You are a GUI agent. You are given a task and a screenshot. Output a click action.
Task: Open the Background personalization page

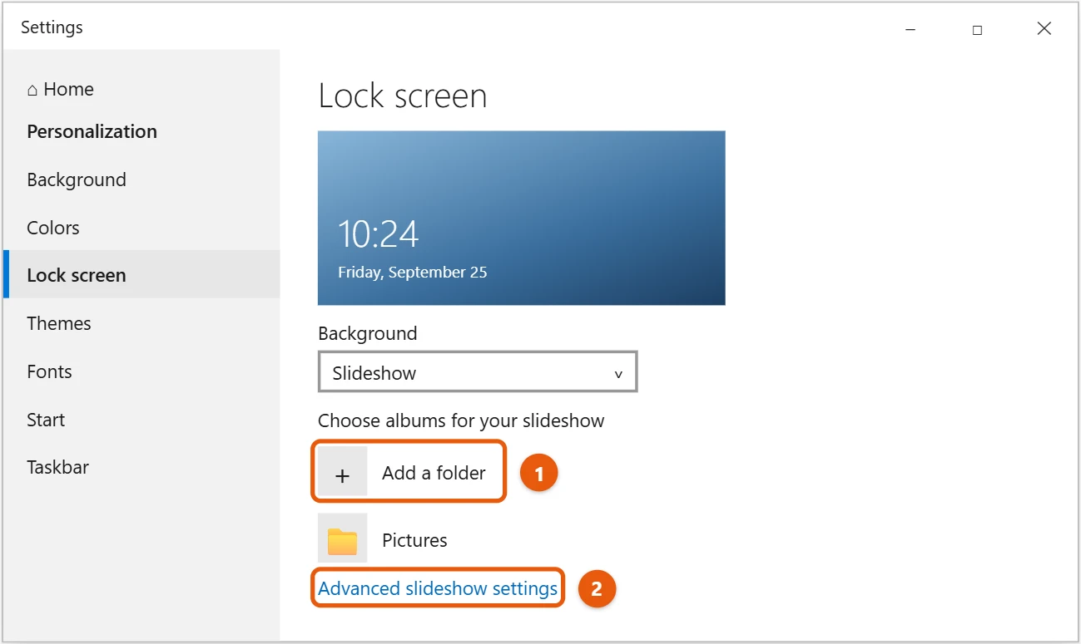(x=77, y=179)
